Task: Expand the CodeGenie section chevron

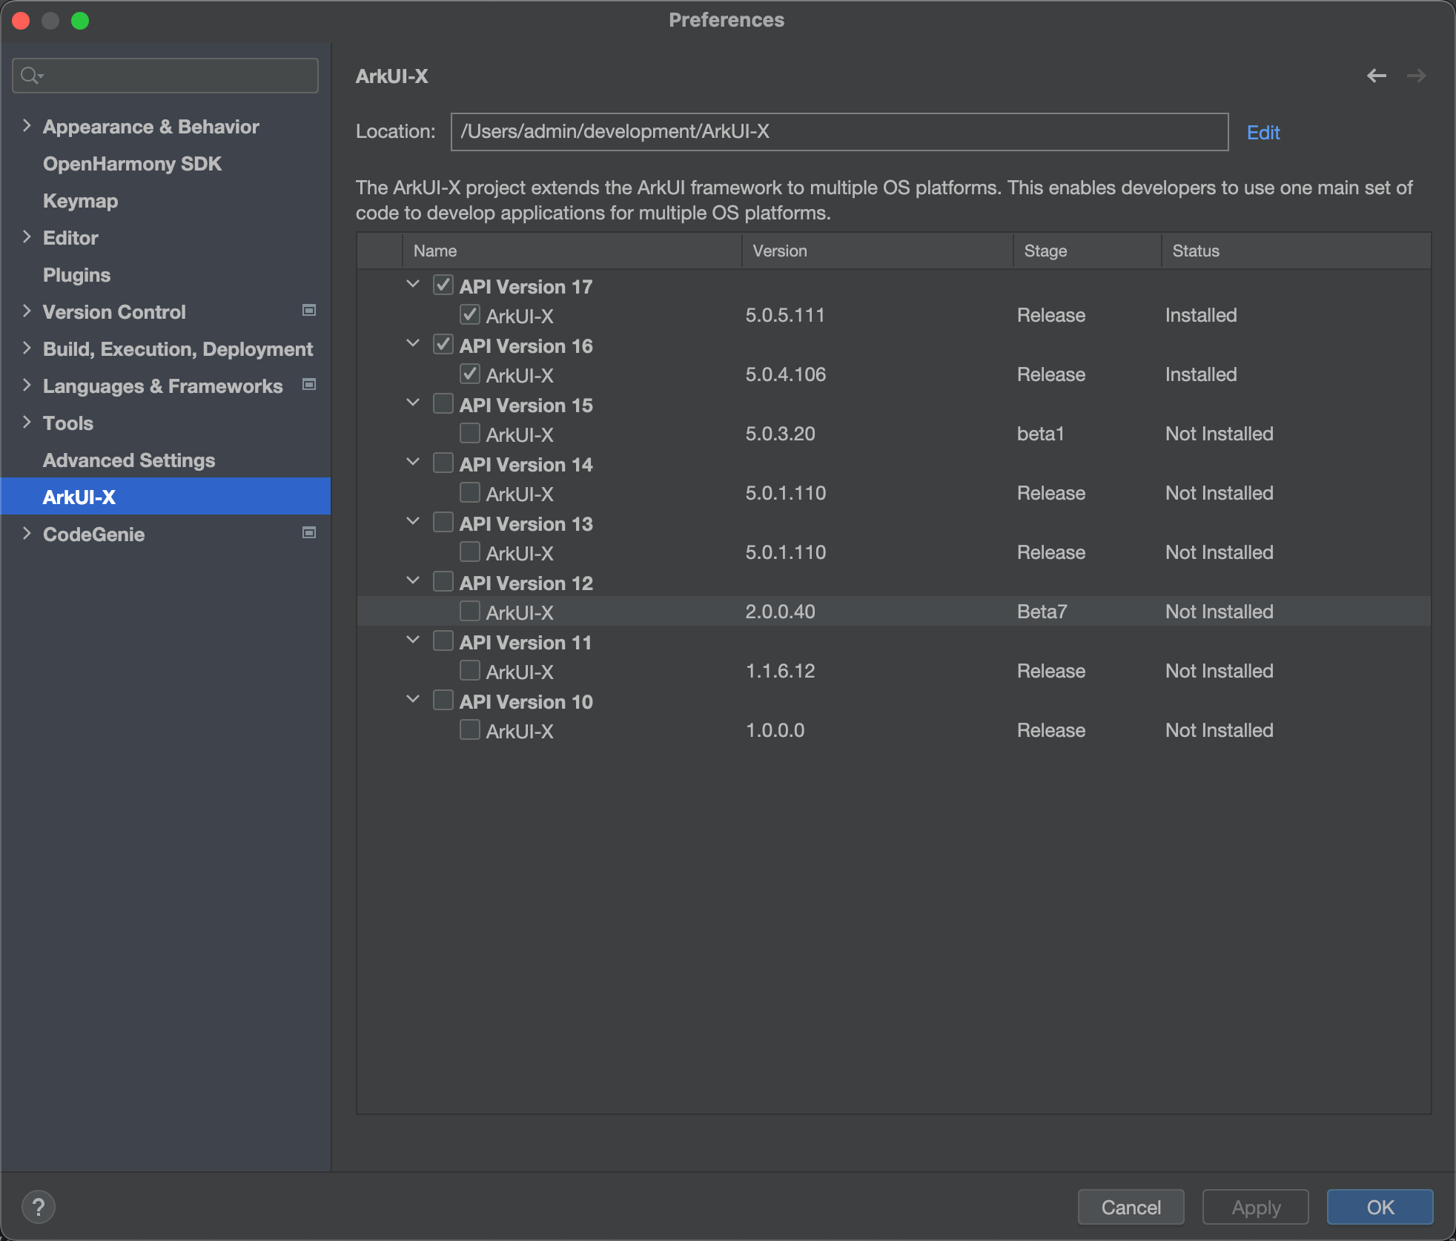Action: 27,534
